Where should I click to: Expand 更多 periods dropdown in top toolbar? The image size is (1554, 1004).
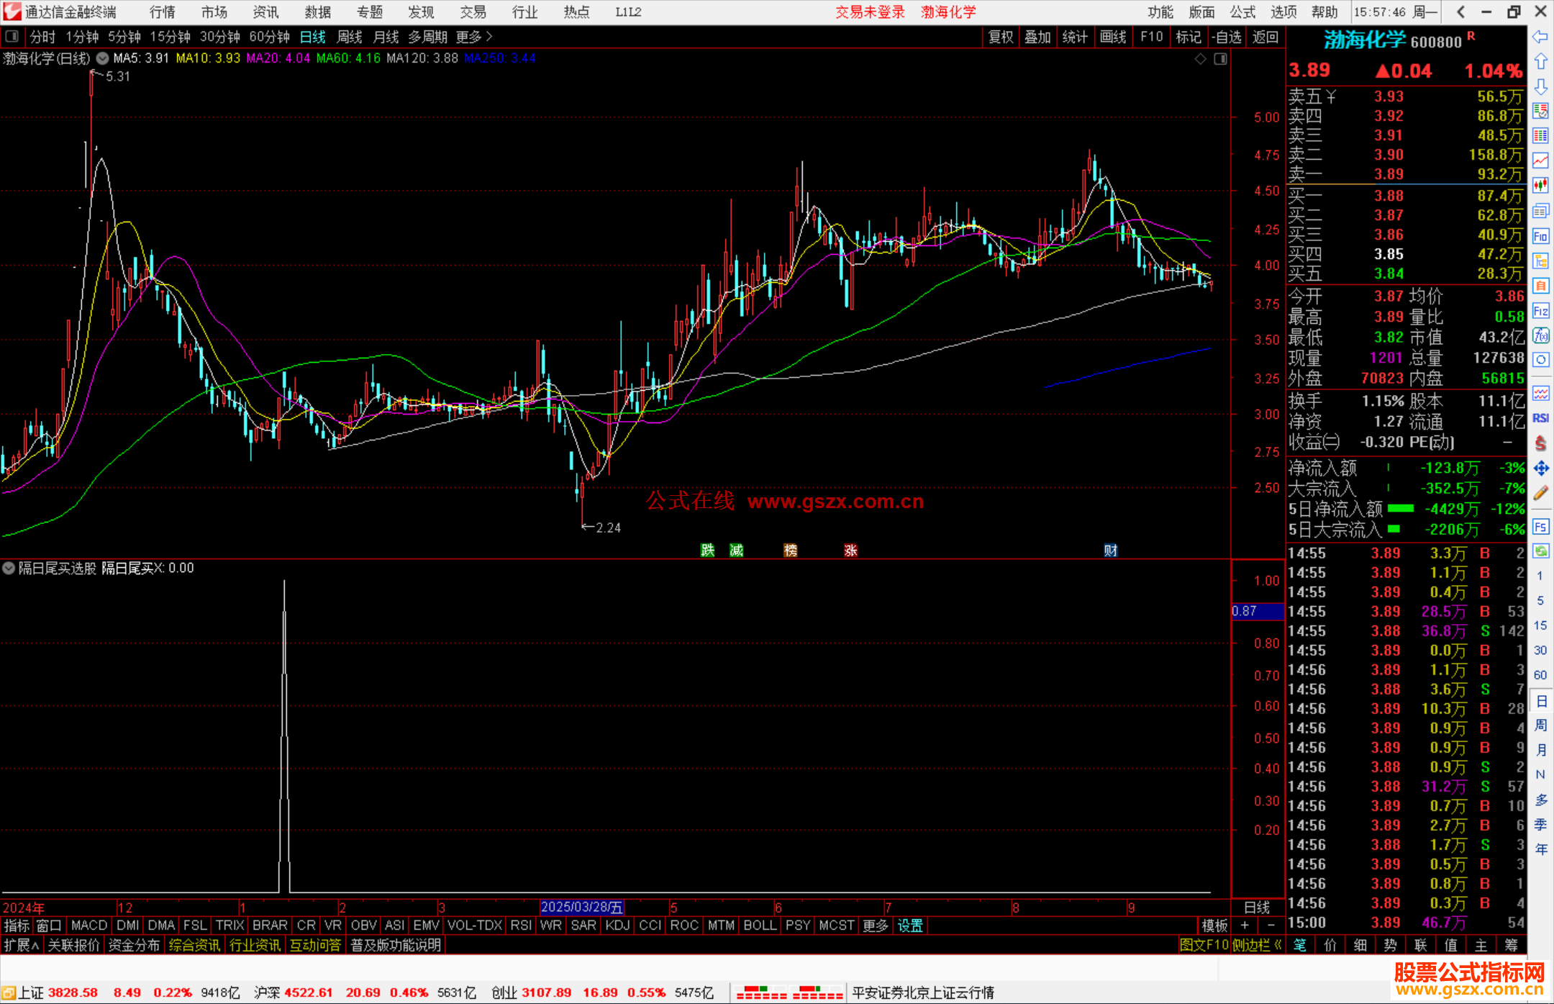(474, 37)
